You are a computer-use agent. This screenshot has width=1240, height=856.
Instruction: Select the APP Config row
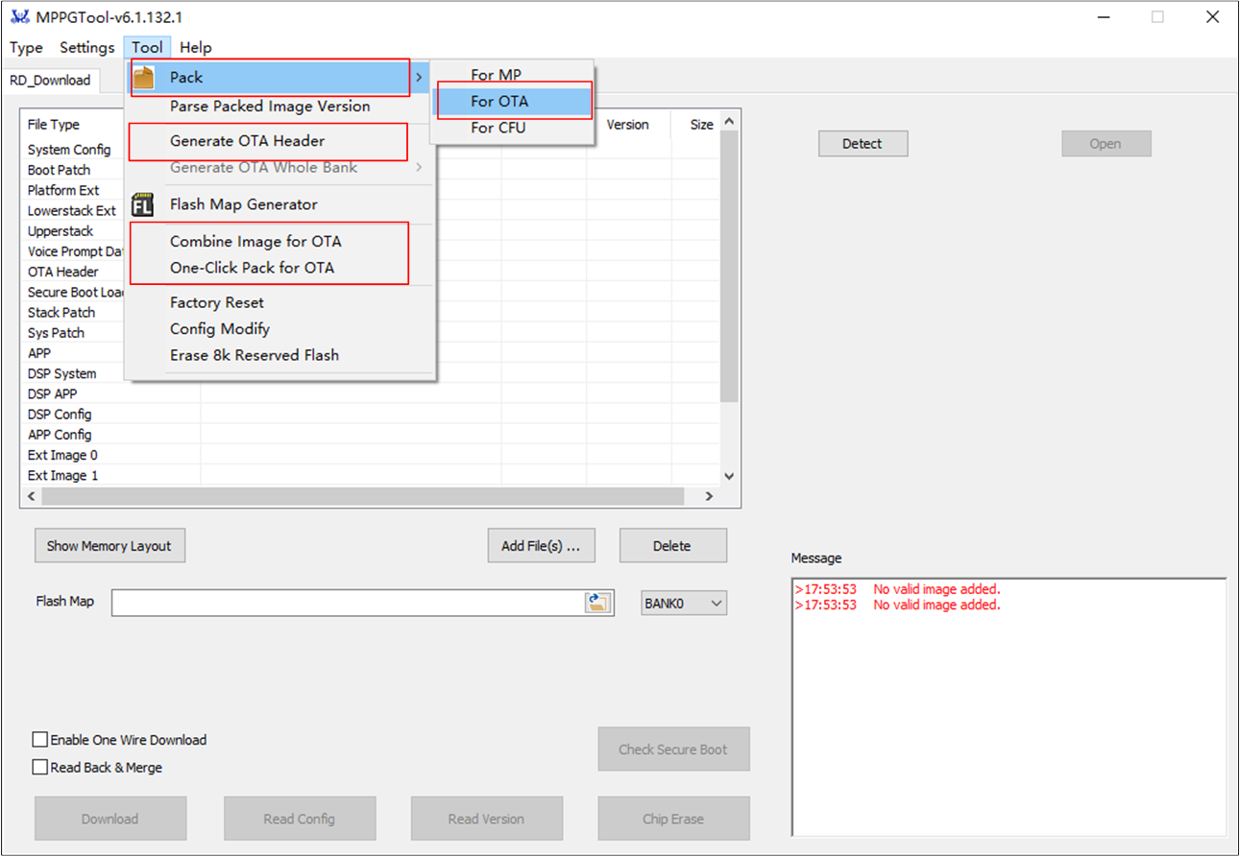click(371, 435)
